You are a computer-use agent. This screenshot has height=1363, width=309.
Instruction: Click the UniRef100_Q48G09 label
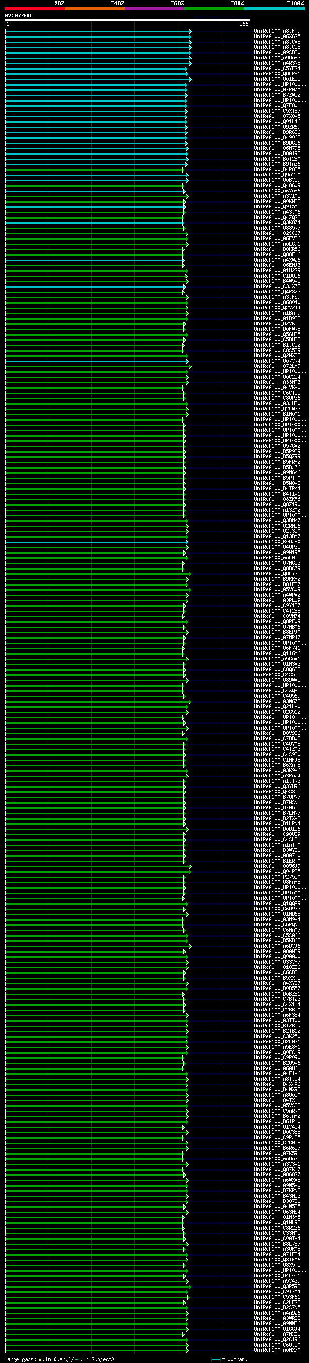(277, 186)
